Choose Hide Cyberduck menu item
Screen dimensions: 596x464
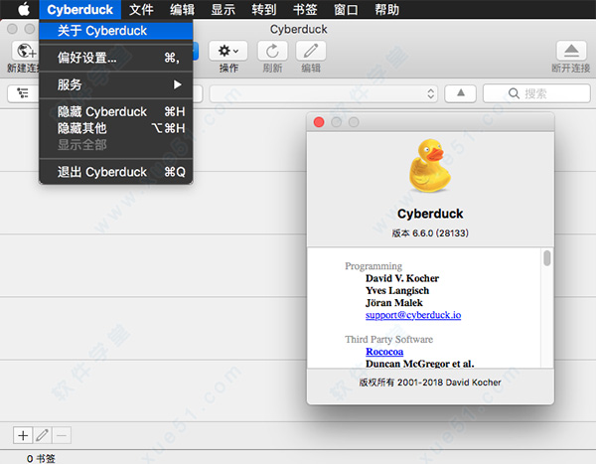tap(116, 112)
